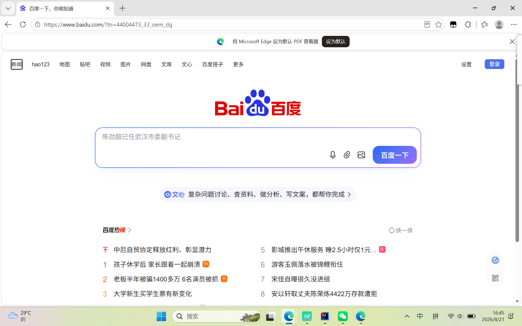
Task: Open the weather widget on taskbar
Action: [x=20, y=316]
